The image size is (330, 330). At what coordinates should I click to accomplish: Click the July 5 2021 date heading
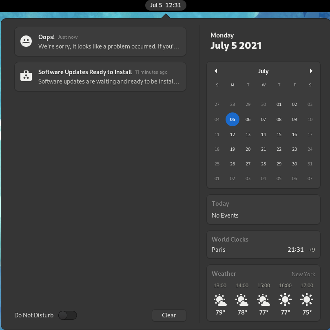pos(236,46)
